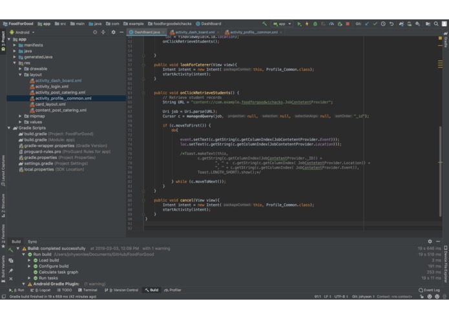Image resolution: width=449 pixels, height=319 pixels.
Task: Open Build panel settings gear
Action: (430, 242)
